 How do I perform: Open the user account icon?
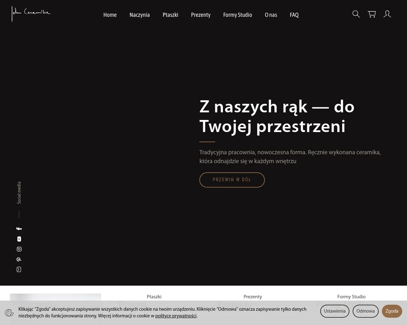point(387,14)
